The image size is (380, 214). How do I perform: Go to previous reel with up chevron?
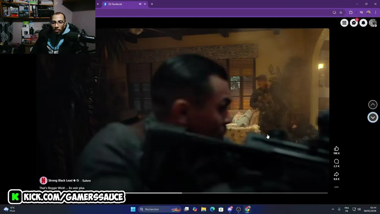[373, 105]
